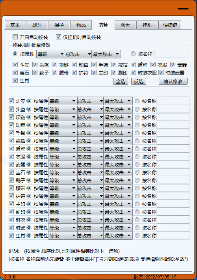Toggle batch 项链 checkbox

coord(54,64)
